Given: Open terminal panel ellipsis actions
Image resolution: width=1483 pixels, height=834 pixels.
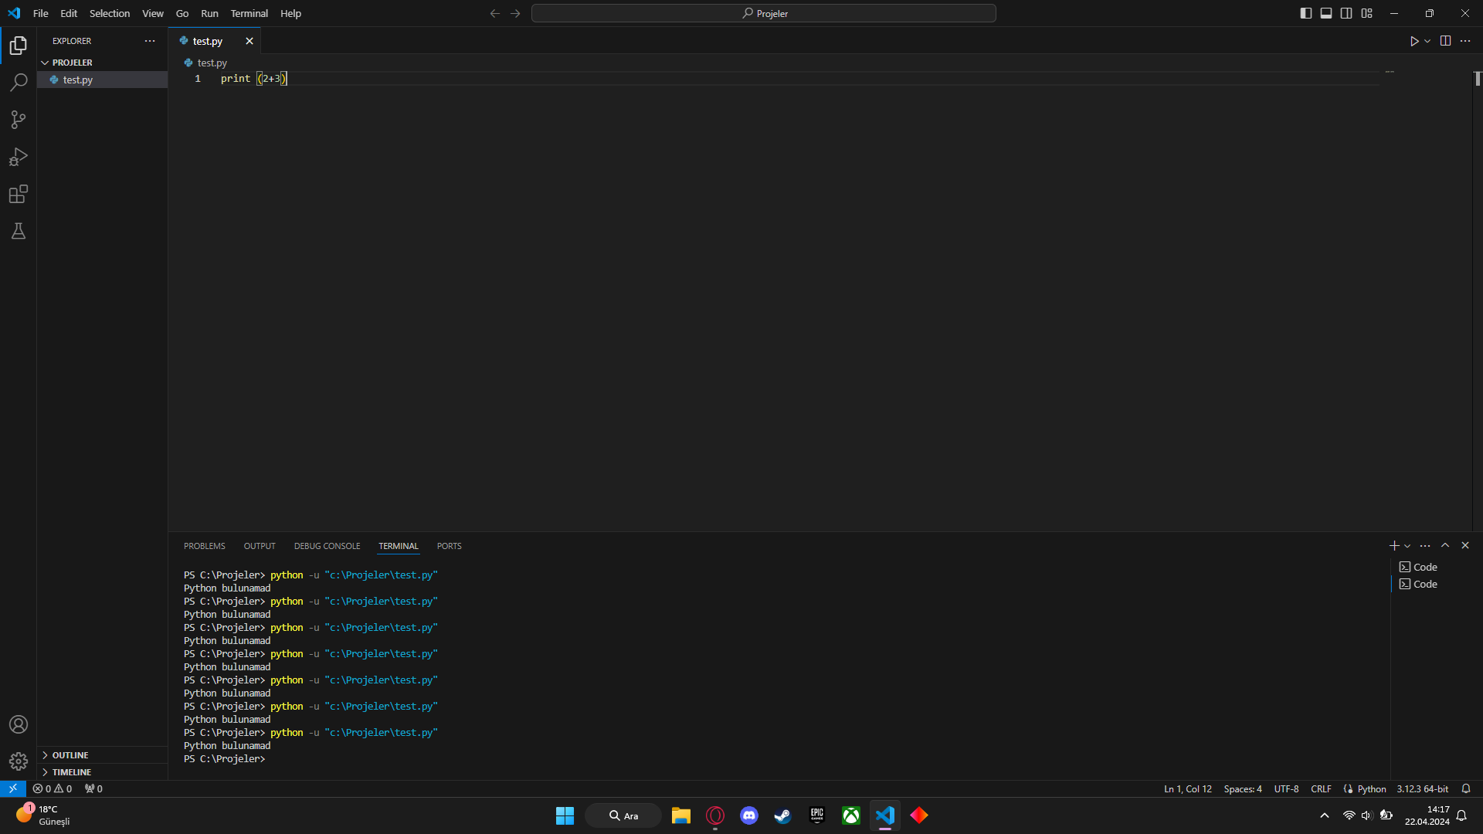Looking at the screenshot, I should (1425, 546).
